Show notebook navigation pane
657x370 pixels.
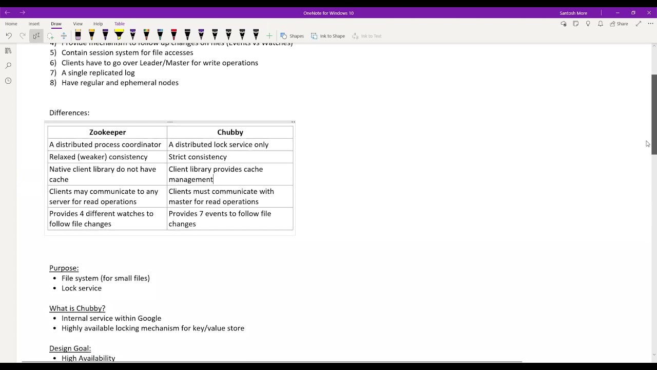pos(8,50)
